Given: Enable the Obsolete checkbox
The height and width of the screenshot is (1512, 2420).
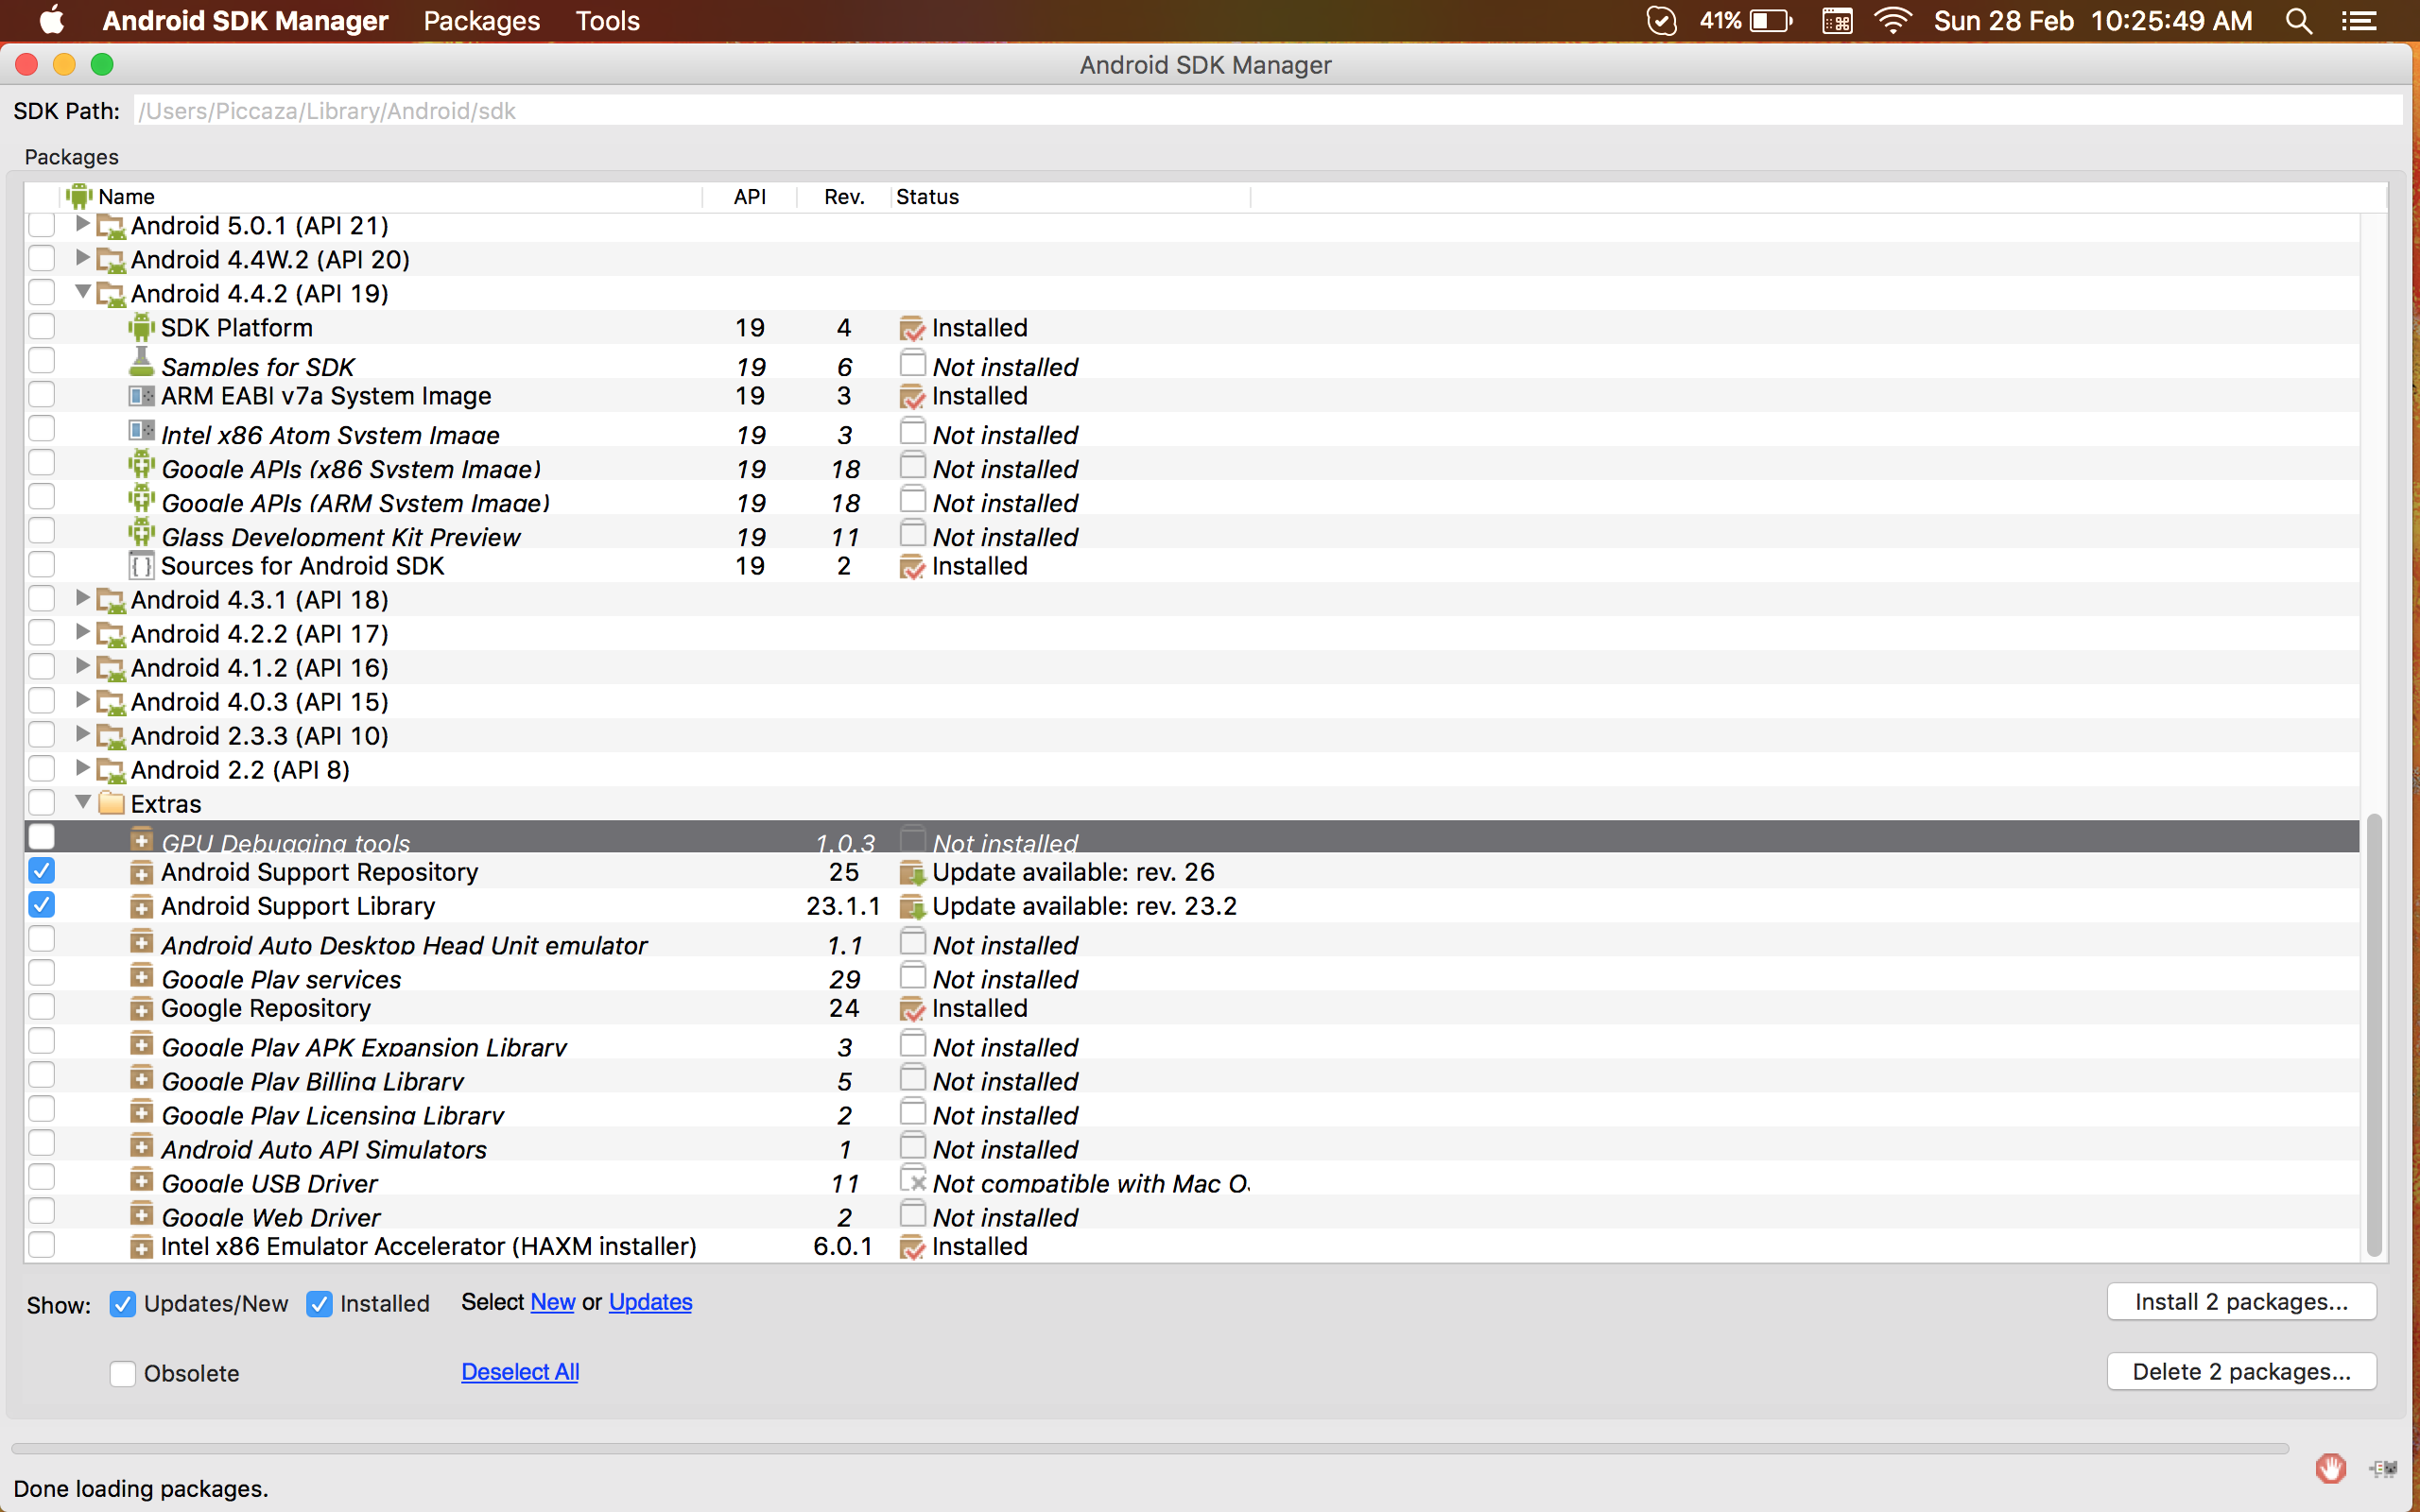Looking at the screenshot, I should pos(122,1373).
